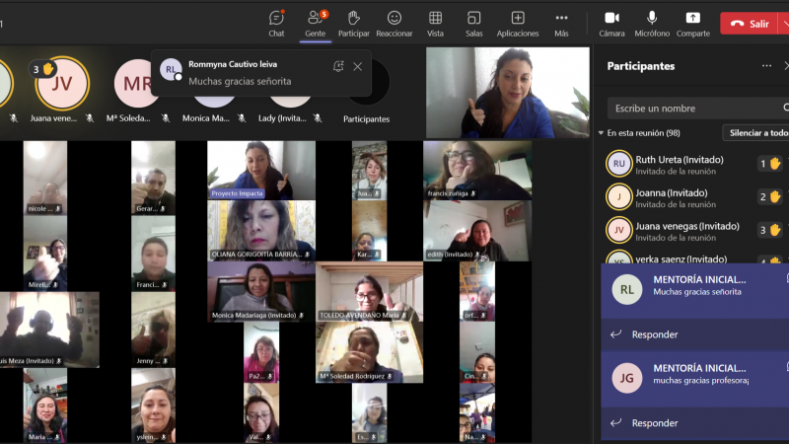Toggle the Cámara on or off
789x444 pixels.
[x=611, y=23]
